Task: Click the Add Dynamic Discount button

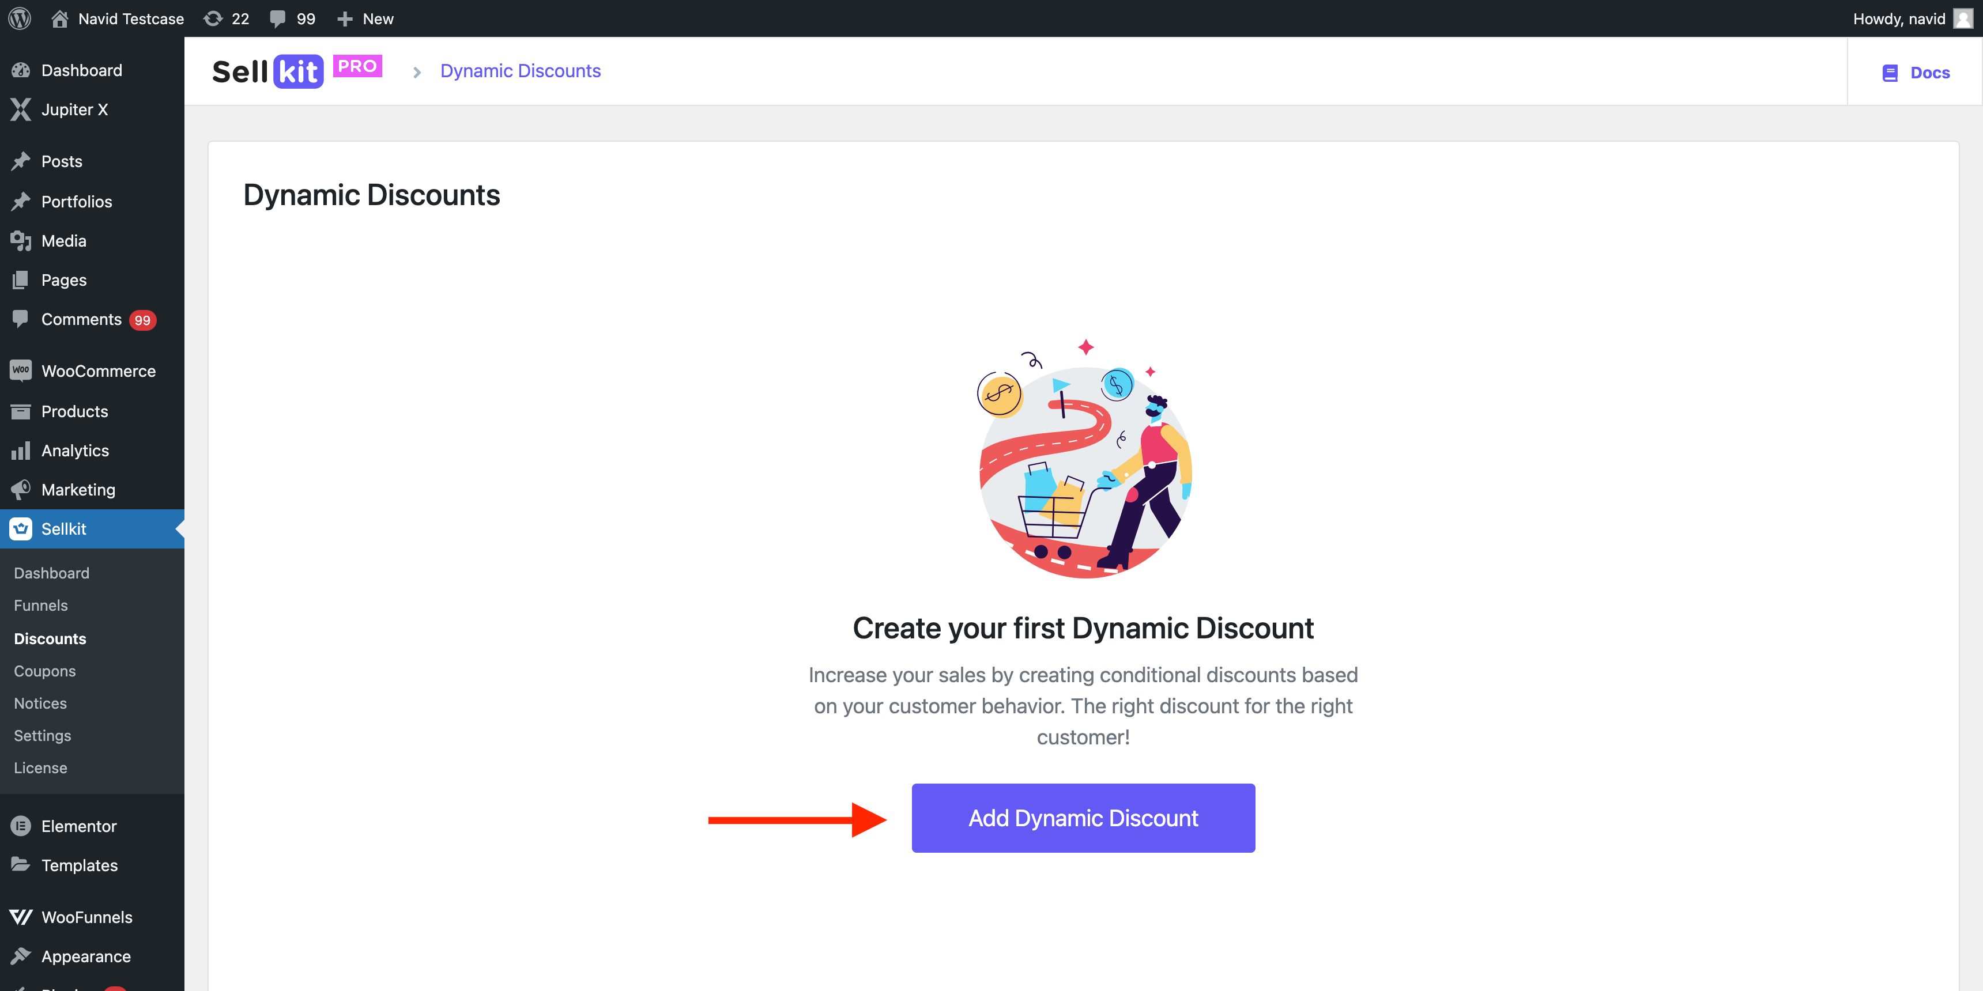Action: click(1083, 818)
